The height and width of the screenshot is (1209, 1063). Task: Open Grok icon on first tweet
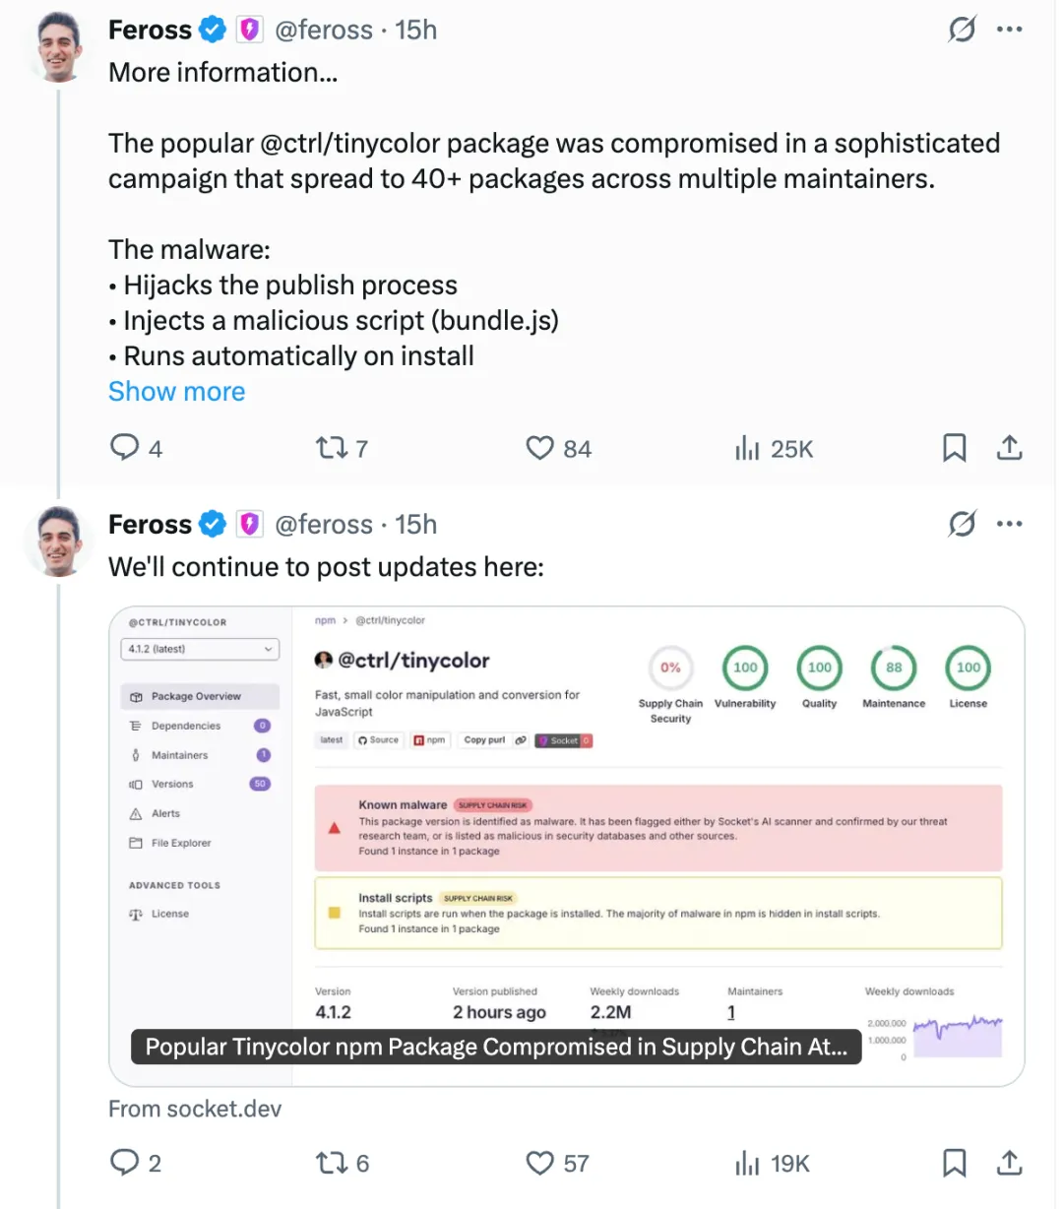(962, 30)
